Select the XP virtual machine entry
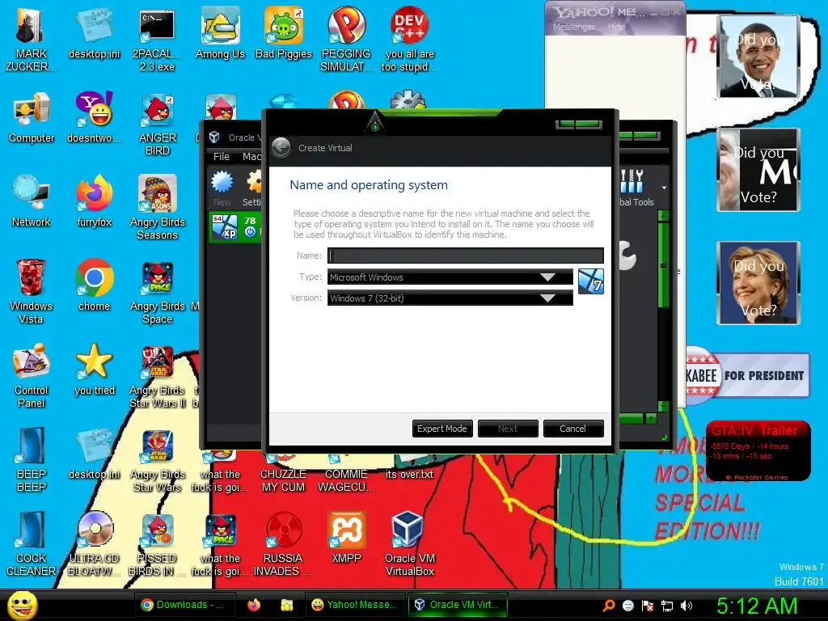The height and width of the screenshot is (621, 828). click(x=235, y=227)
